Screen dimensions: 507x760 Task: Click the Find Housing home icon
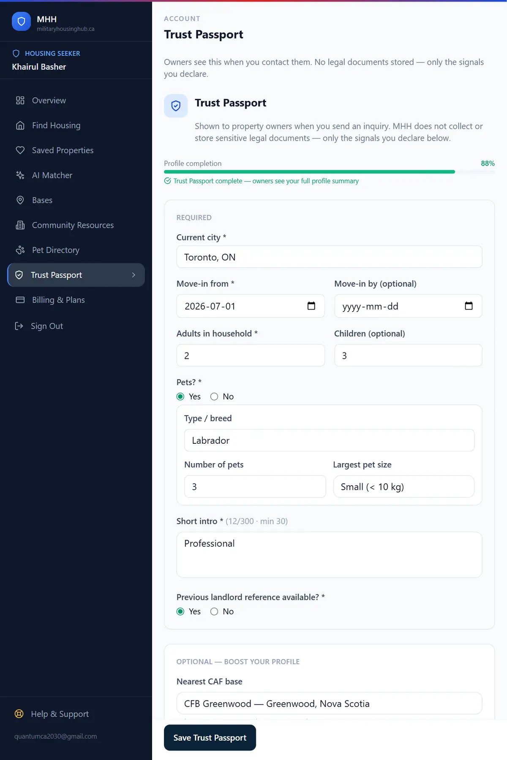(20, 125)
